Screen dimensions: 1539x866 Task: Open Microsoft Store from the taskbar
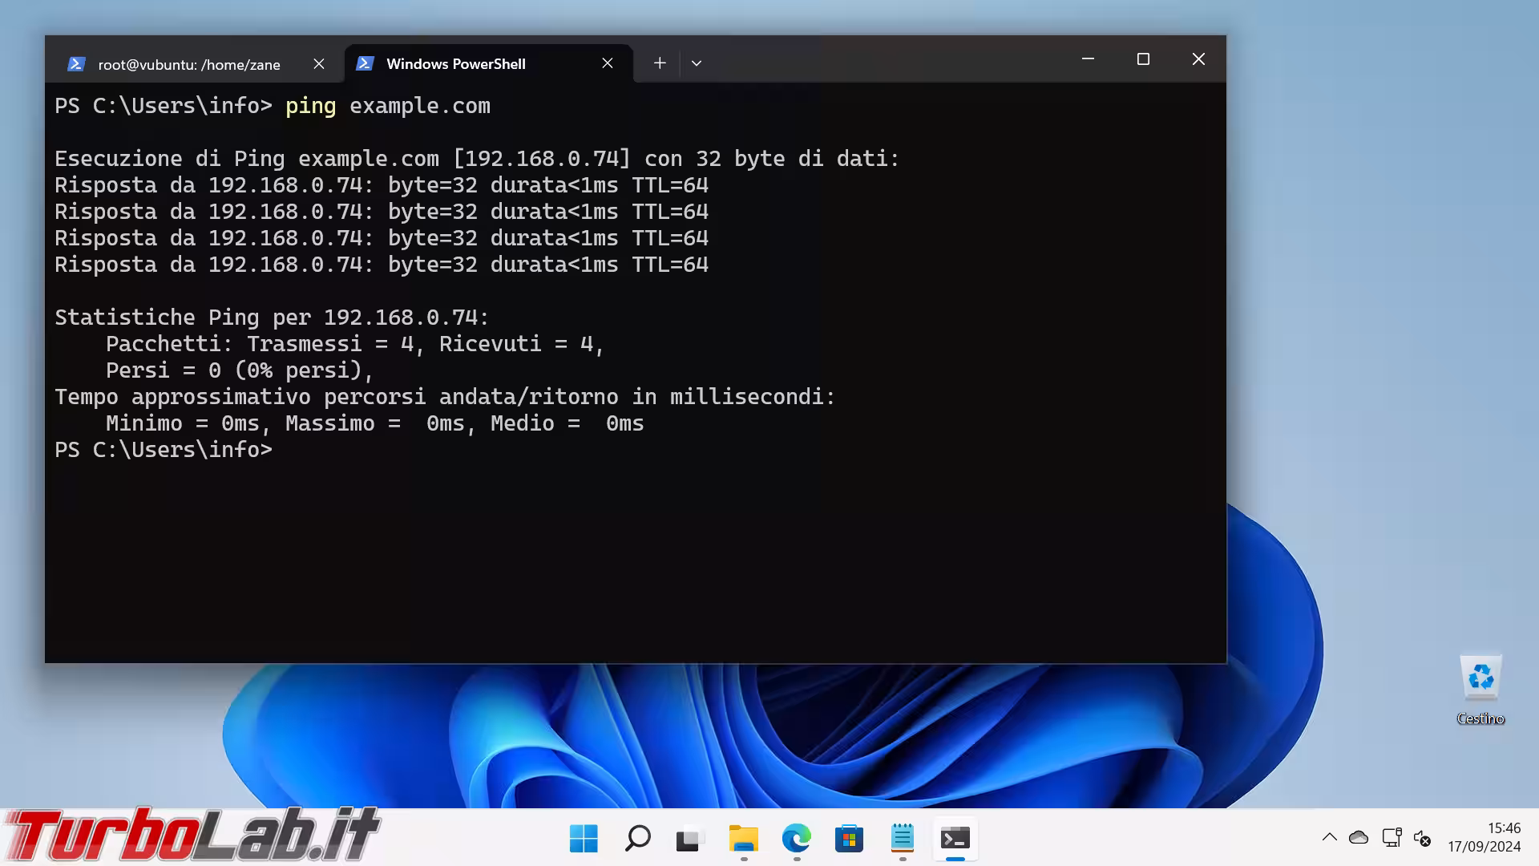[x=849, y=839]
